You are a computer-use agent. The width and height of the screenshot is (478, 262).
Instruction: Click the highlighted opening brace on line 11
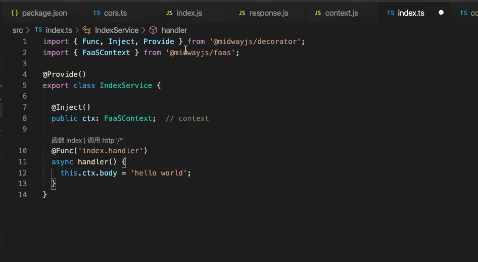click(x=123, y=162)
